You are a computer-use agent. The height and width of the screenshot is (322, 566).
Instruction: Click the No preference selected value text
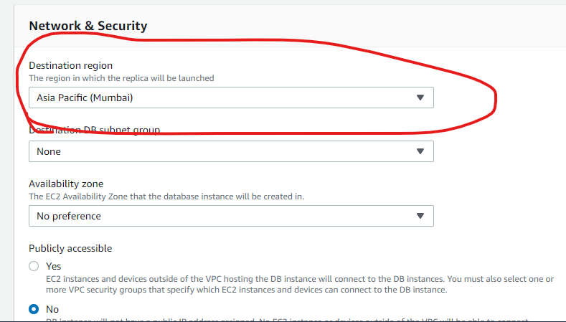(x=69, y=216)
